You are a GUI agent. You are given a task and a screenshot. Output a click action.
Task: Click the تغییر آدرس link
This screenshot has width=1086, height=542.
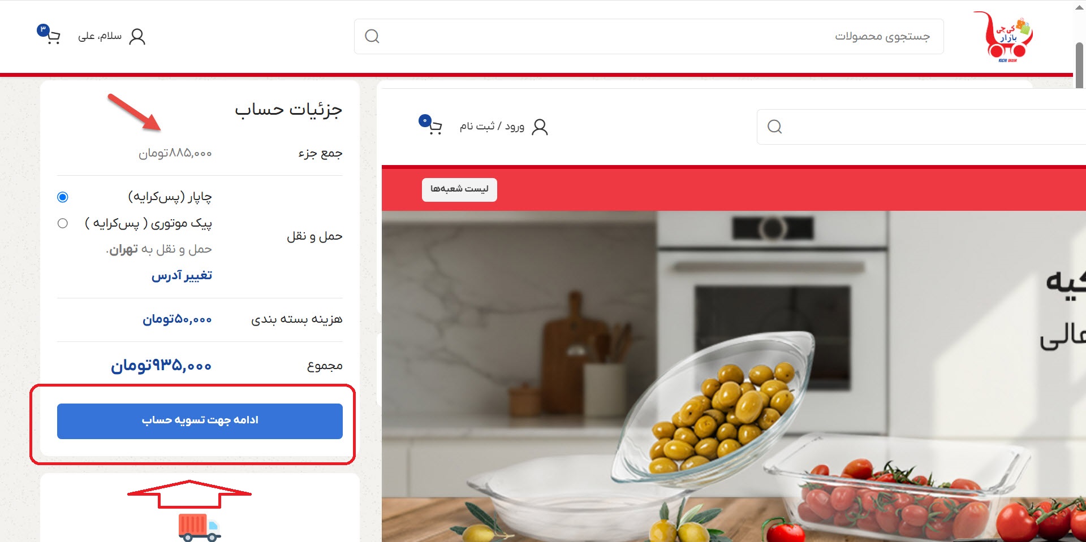182,276
